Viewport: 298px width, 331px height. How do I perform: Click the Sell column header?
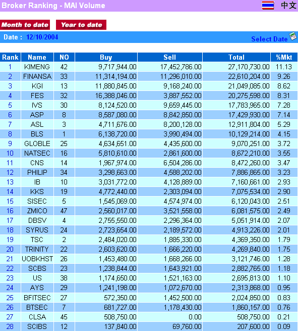170,57
